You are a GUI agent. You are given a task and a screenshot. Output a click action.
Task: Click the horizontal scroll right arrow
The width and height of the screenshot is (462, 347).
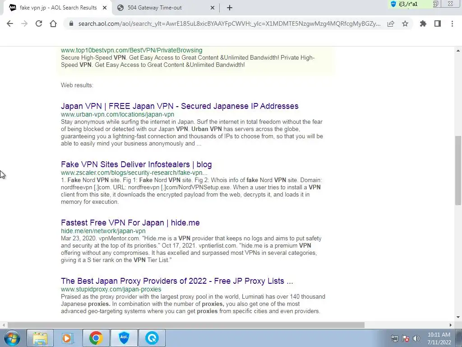click(x=451, y=325)
